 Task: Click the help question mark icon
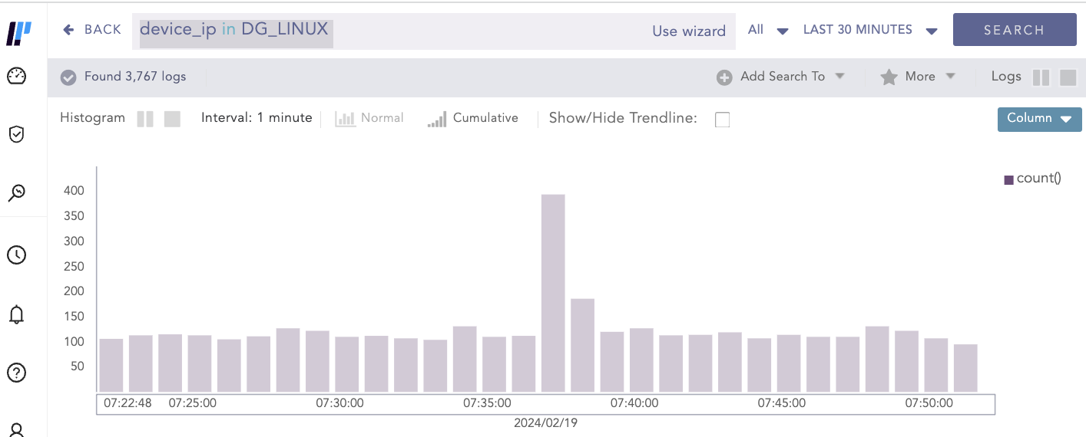click(17, 373)
